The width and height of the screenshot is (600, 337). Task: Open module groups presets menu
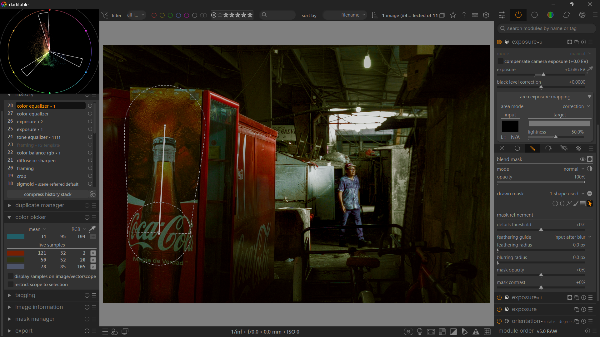[x=595, y=15]
